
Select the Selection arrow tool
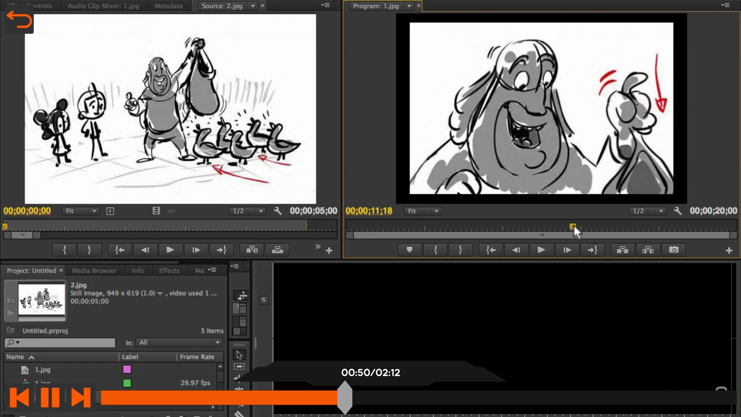tap(239, 354)
